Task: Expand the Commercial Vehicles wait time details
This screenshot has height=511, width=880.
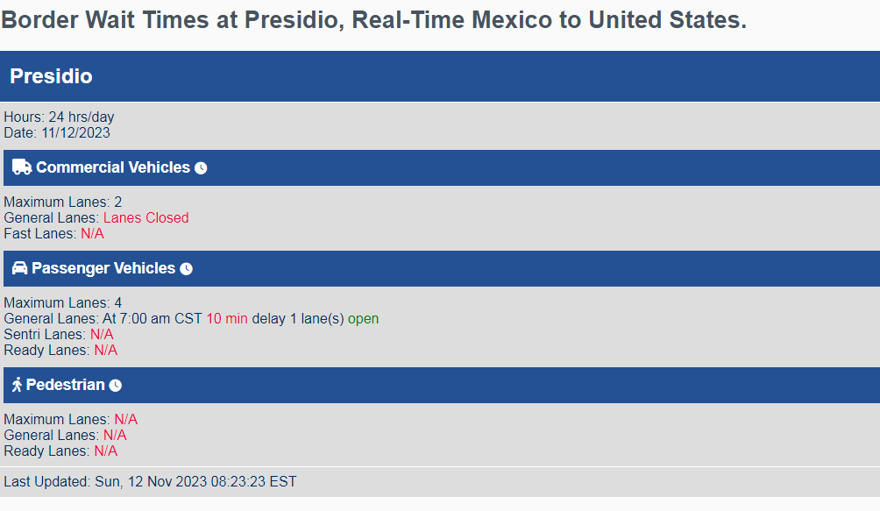Action: click(202, 167)
